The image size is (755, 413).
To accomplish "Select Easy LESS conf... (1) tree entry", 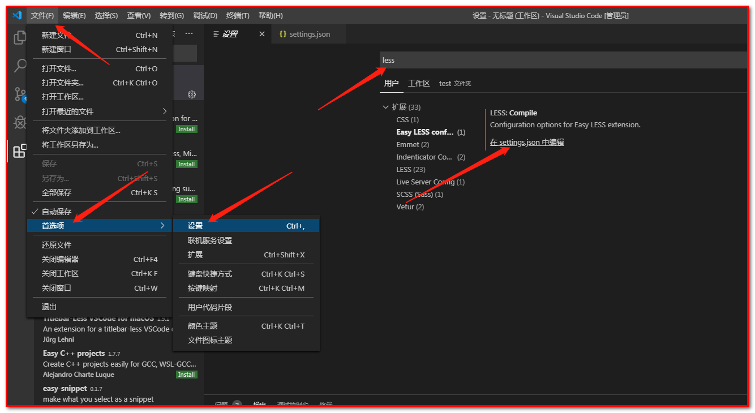I will point(431,132).
